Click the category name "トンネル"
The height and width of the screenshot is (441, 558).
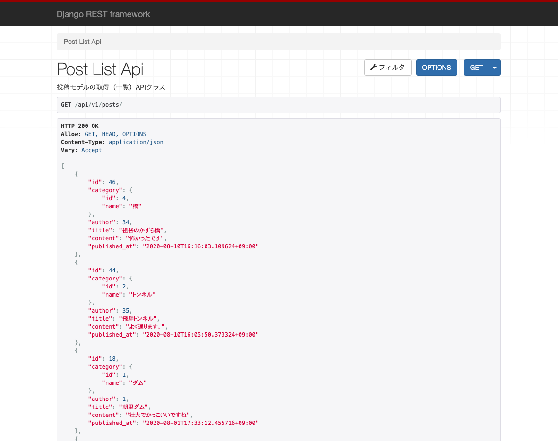142,295
